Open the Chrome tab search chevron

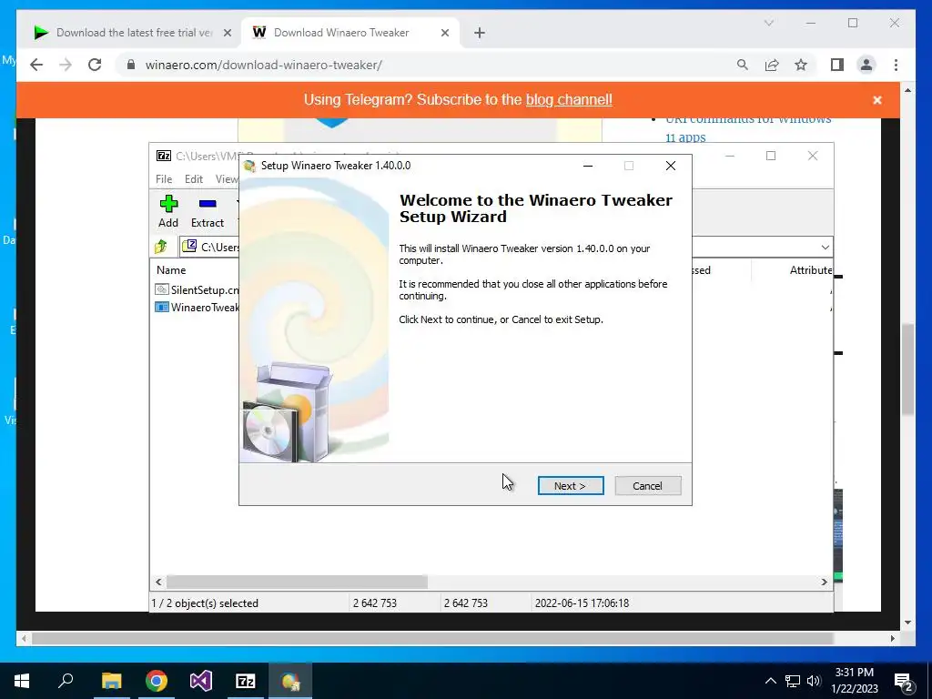pos(769,23)
